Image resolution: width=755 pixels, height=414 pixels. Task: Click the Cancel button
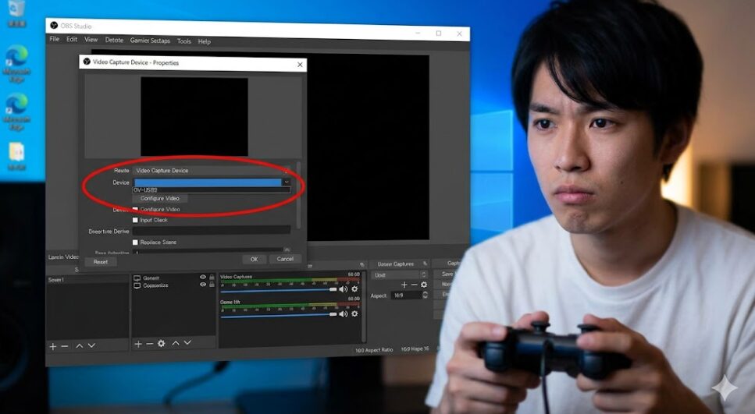(x=285, y=259)
